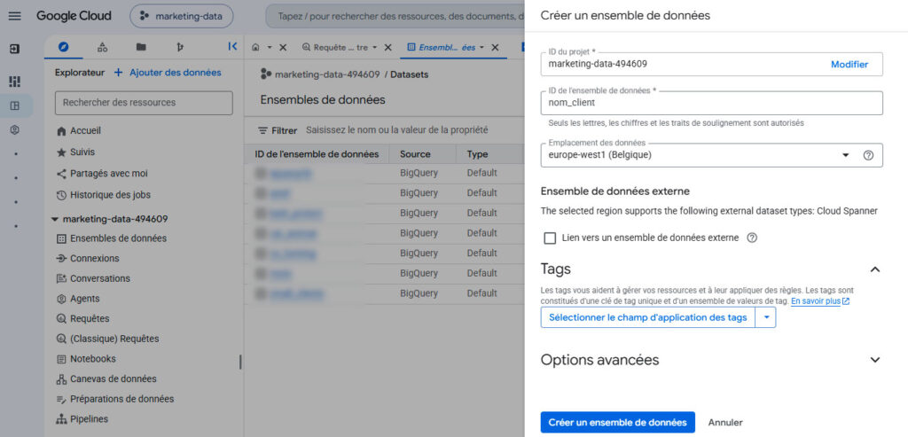Click the home tab icon

pyautogui.click(x=255, y=48)
